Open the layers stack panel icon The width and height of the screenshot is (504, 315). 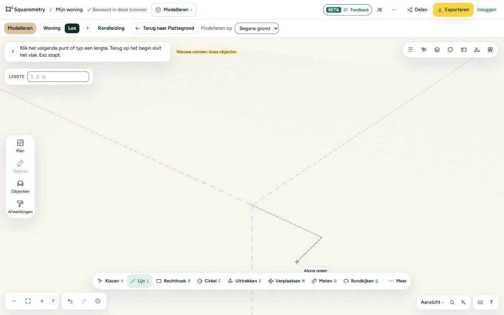[437, 50]
